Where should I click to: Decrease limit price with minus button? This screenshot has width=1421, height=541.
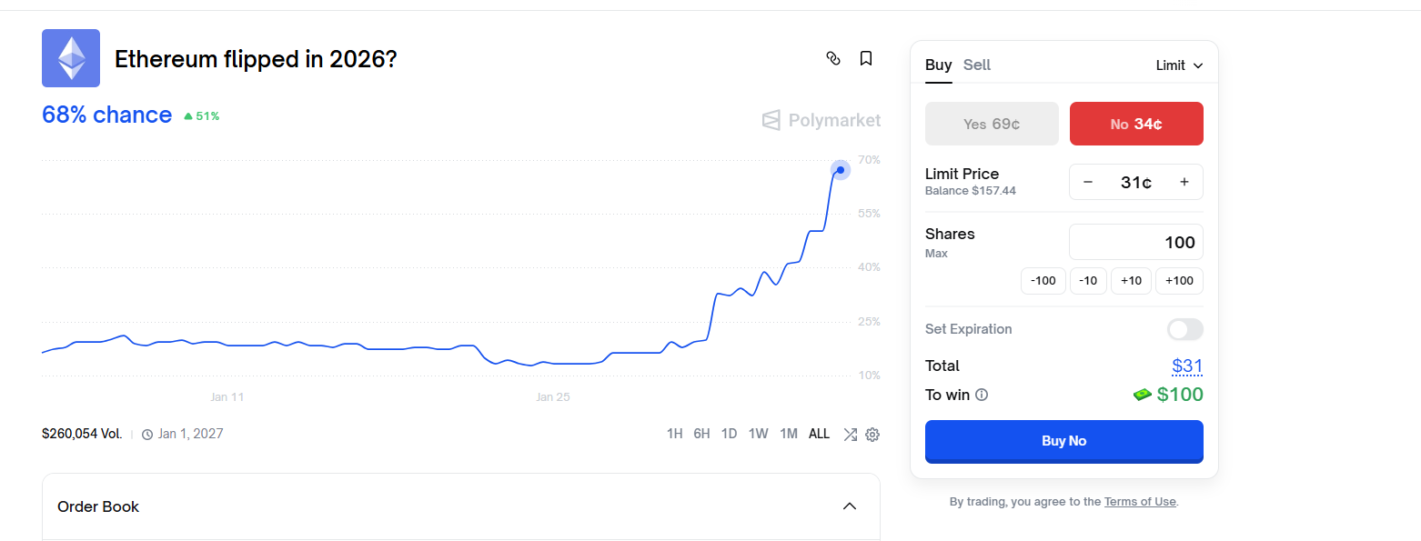1088,182
